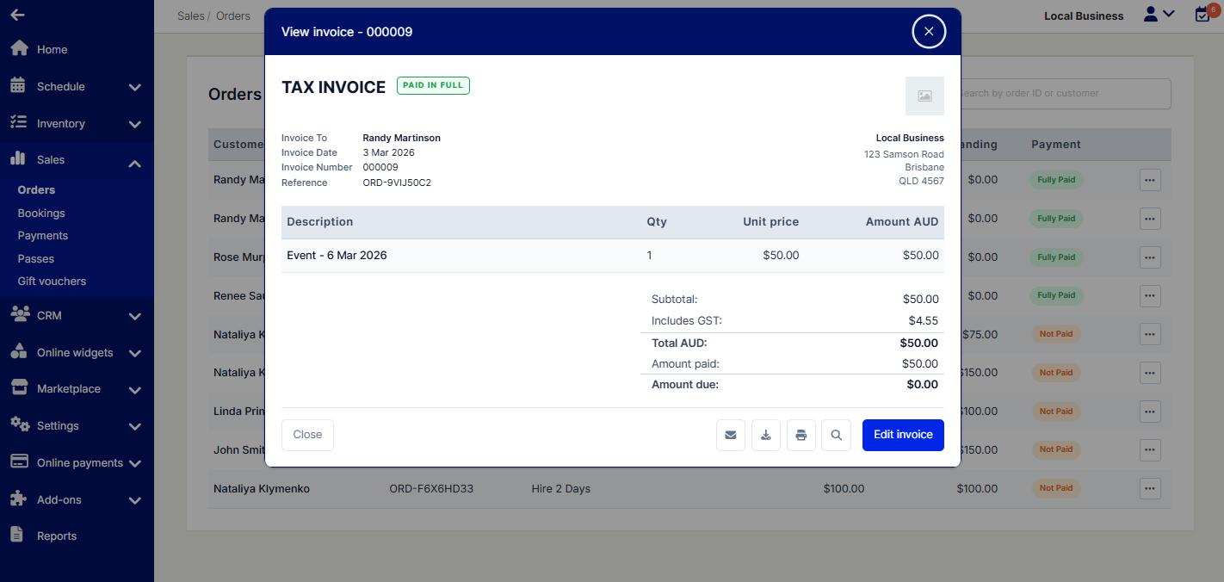This screenshot has height=582, width=1224.
Task: Print the invoice with printer icon
Action: click(801, 435)
